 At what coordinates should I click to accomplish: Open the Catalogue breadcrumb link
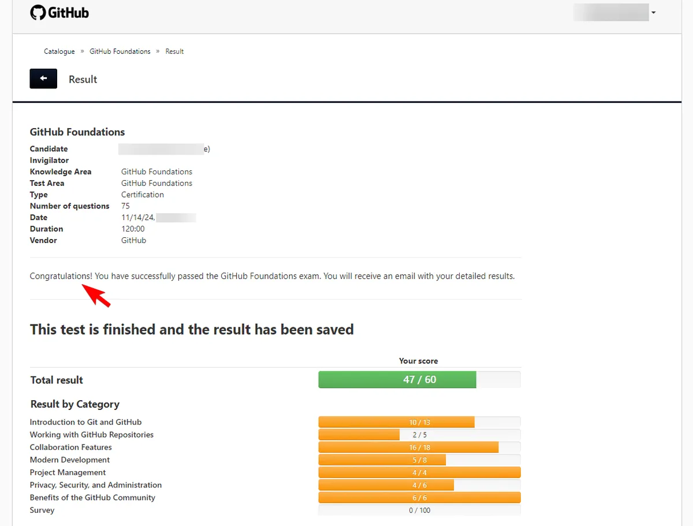coord(59,51)
